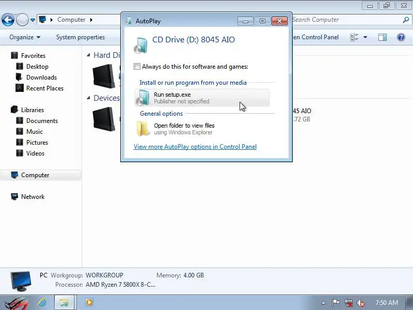The image size is (413, 310).
Task: Click the PC monitor icon in details pane
Action: pos(21,281)
